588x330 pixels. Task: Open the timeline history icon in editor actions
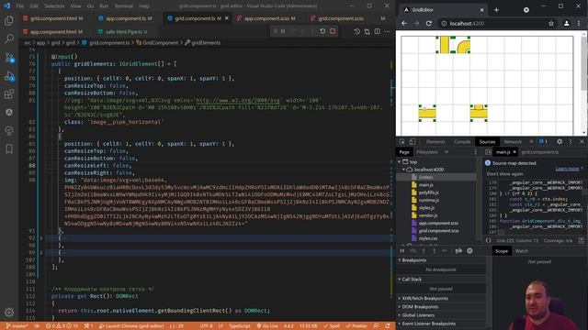pyautogui.click(x=357, y=32)
